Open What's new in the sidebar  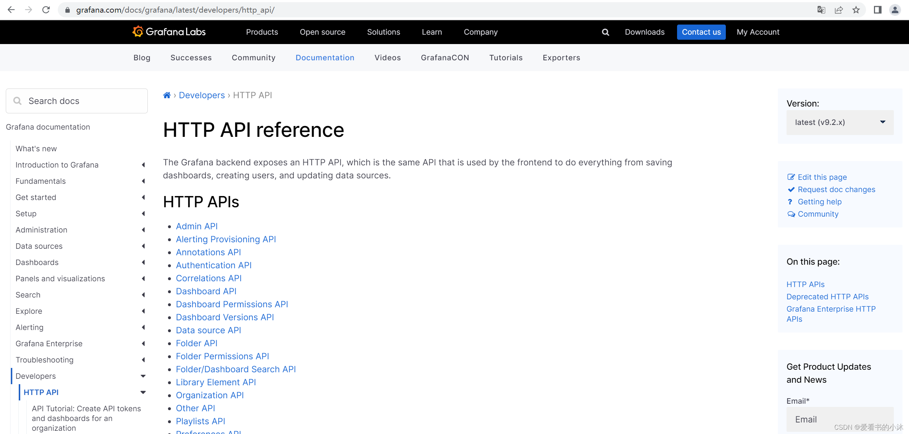(36, 149)
